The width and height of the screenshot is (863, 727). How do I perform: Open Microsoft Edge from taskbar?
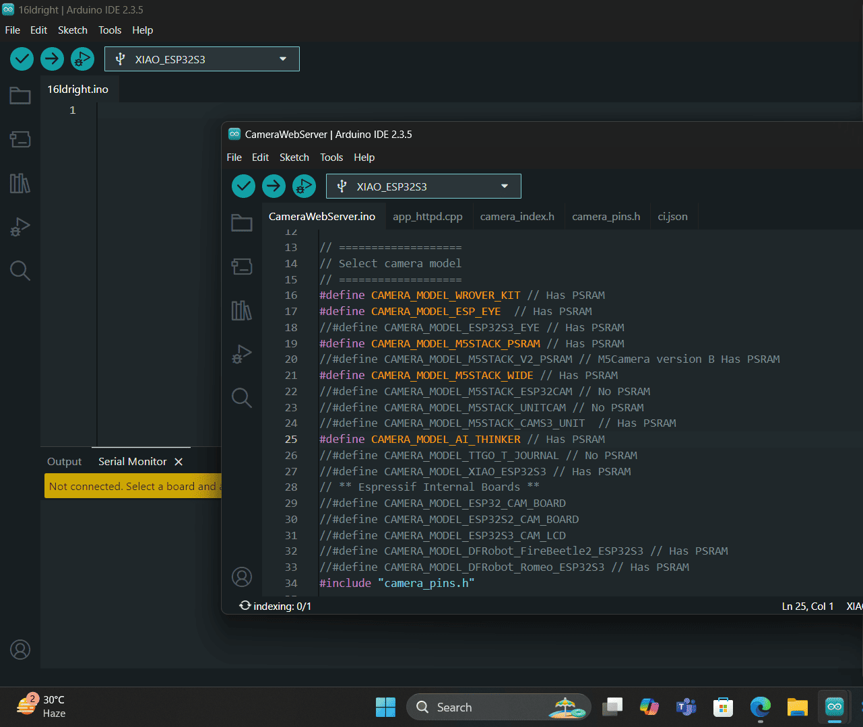[x=761, y=707]
